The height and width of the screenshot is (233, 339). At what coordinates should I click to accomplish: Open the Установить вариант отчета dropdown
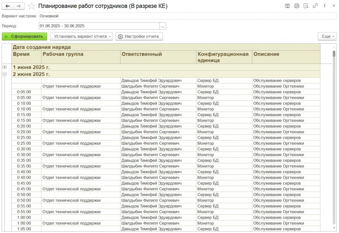tap(81, 36)
